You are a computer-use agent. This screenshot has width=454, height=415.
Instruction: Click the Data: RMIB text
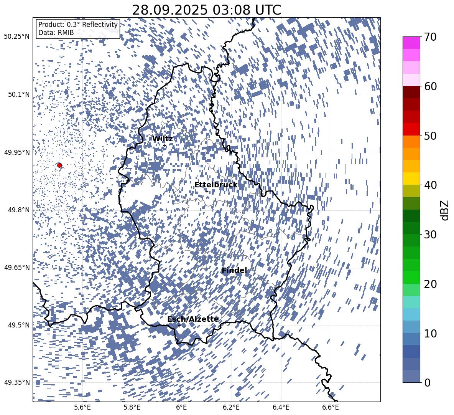point(56,33)
